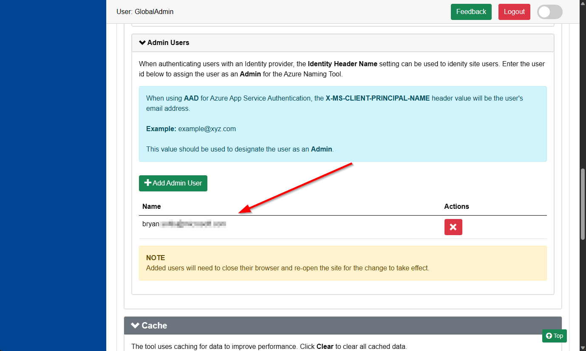586x351 pixels.
Task: Open the Feedback form
Action: [471, 12]
